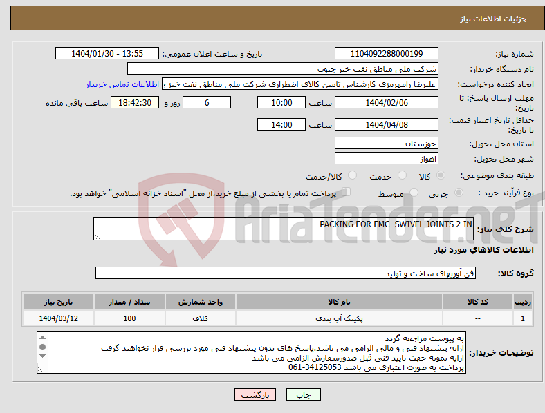The height and width of the screenshot is (413, 545).
Task: Click the price validity time 14:00
Action: [281, 124]
